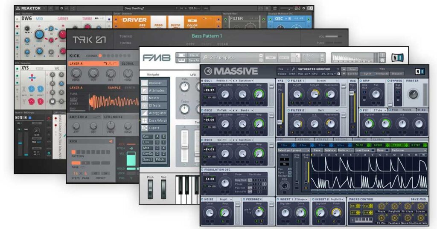The height and width of the screenshot is (229, 437).
Task: Open Filter 1 Scream type dropdown
Action: 322,80
